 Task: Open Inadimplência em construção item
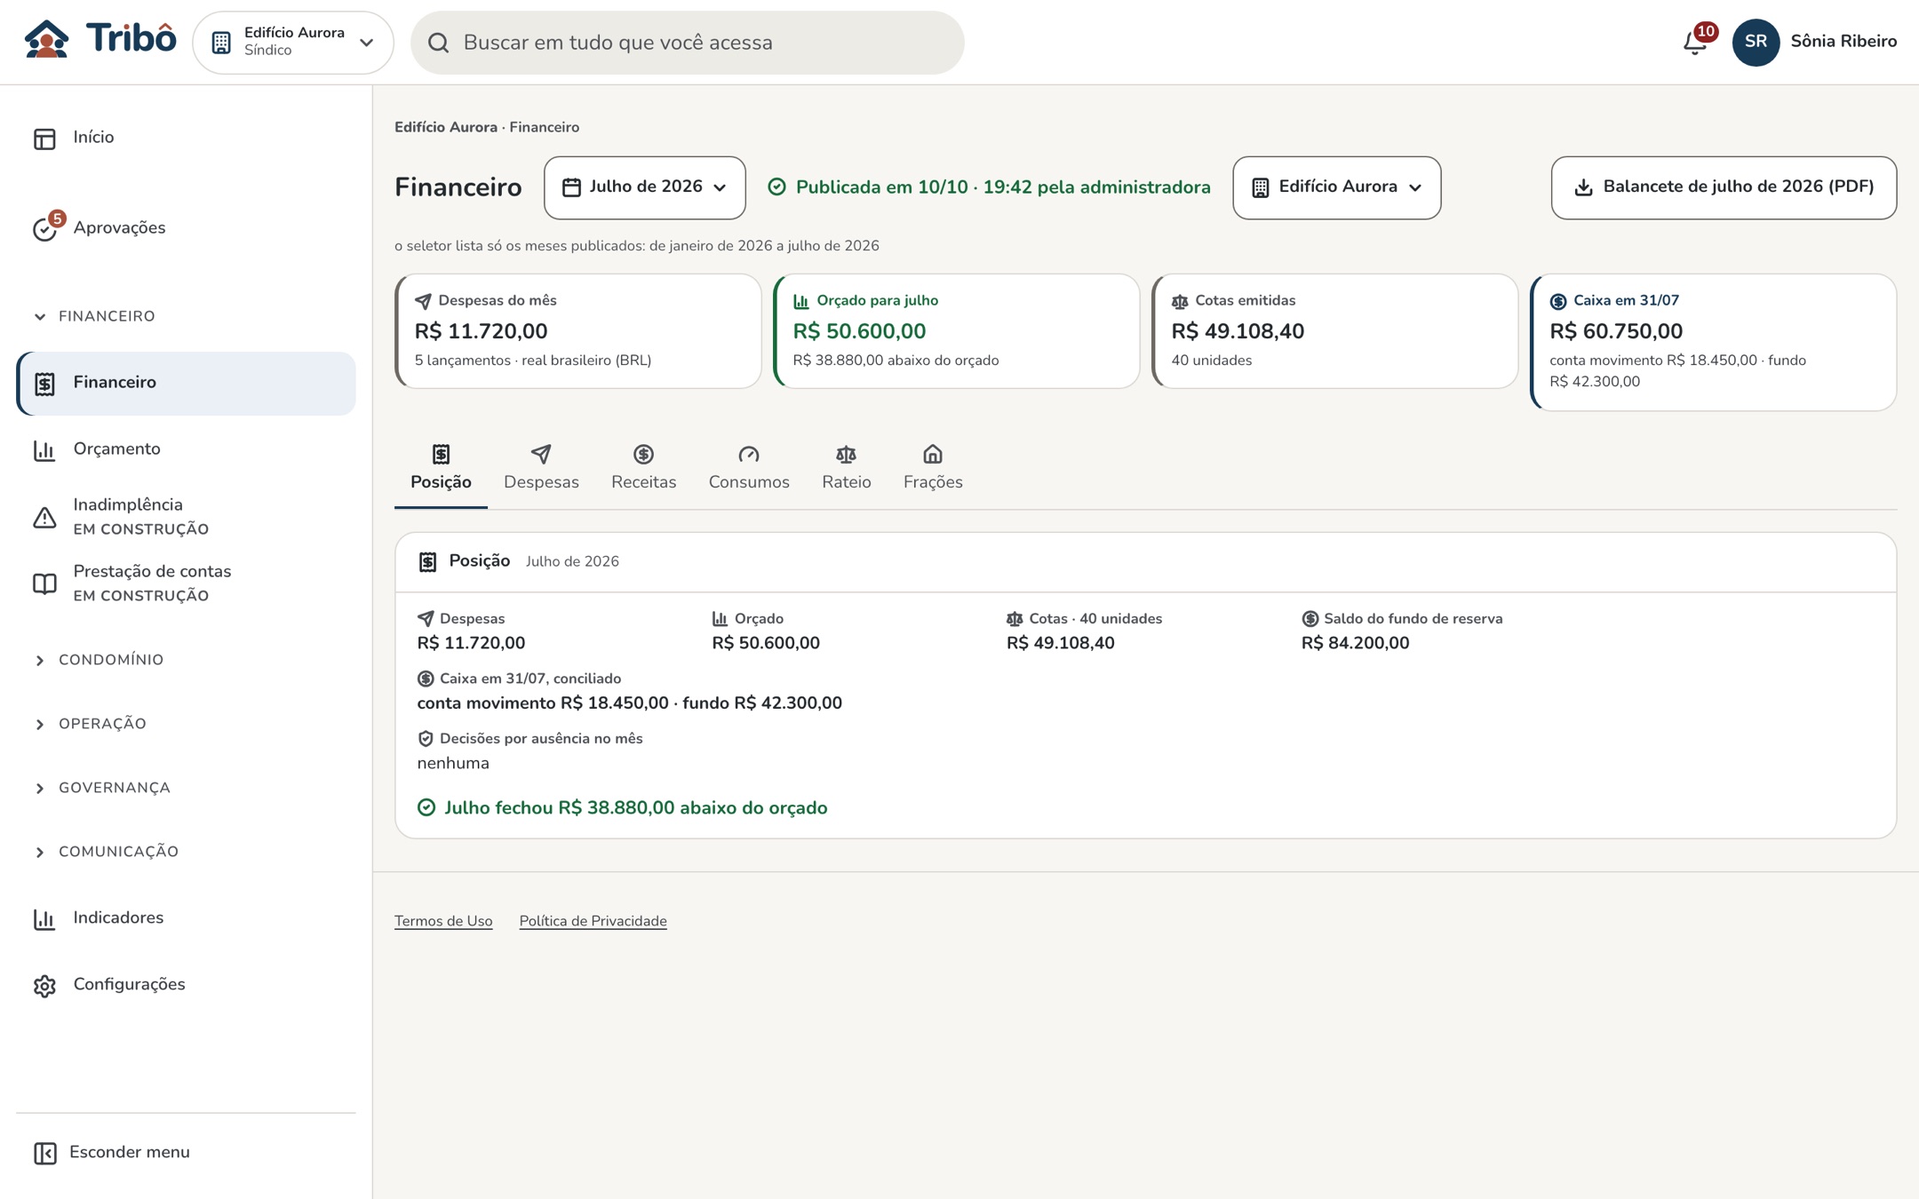[x=186, y=517]
